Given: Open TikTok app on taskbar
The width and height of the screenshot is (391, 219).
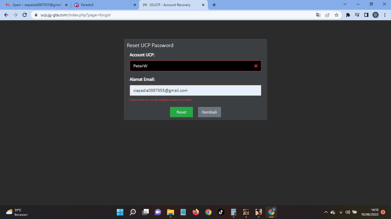Looking at the screenshot, I should coord(221,212).
